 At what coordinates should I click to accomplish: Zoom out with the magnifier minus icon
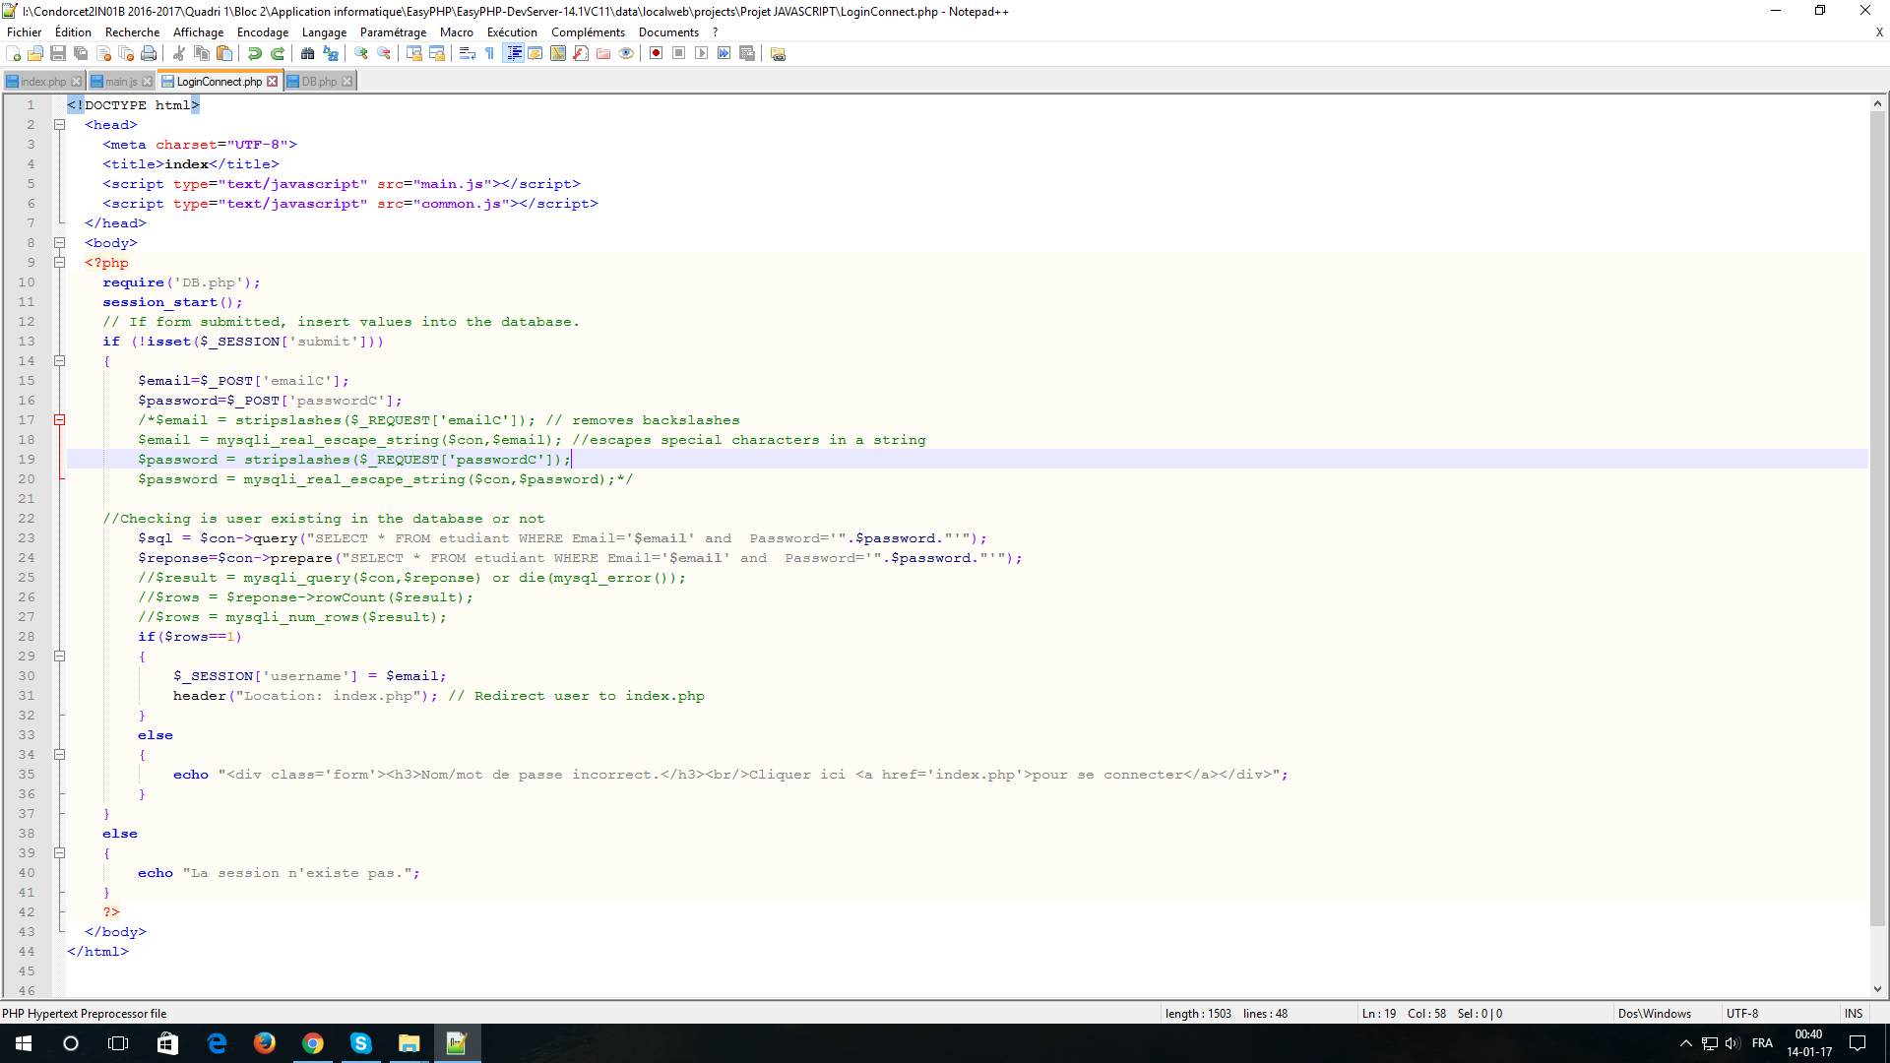pyautogui.click(x=384, y=54)
